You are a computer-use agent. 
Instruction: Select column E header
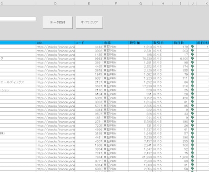coord(89,3)
